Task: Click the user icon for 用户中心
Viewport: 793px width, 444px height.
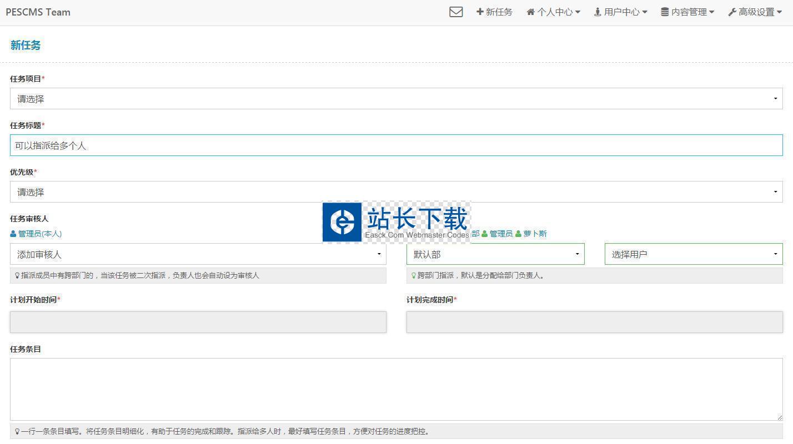Action: coord(598,12)
